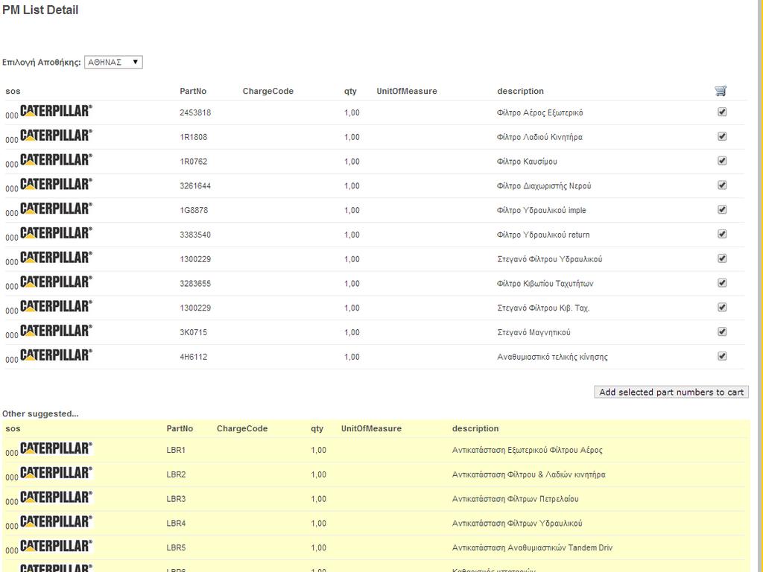Click Αντικατάσταση Αναθυμιαστικών Tandem Driv description

[532, 547]
